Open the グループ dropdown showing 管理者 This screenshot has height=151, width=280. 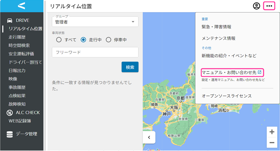coord(95,22)
